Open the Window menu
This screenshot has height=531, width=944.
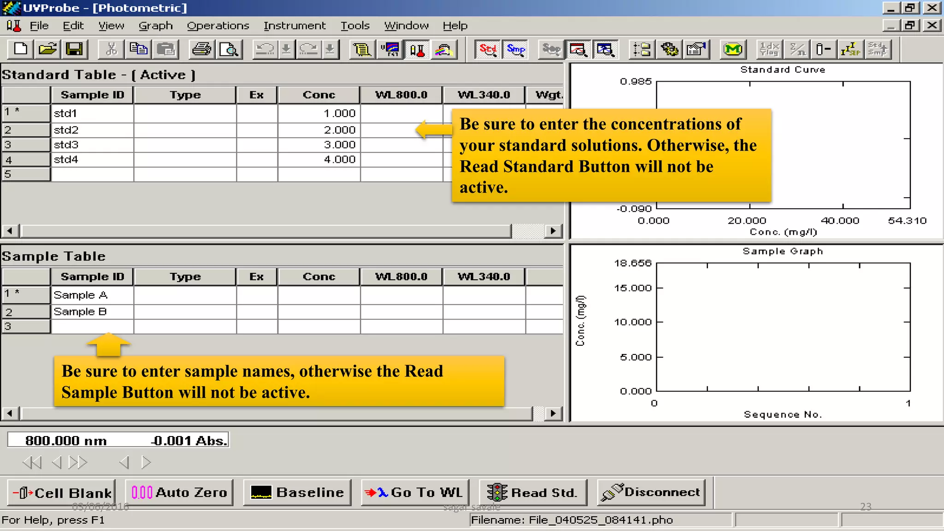tap(407, 26)
